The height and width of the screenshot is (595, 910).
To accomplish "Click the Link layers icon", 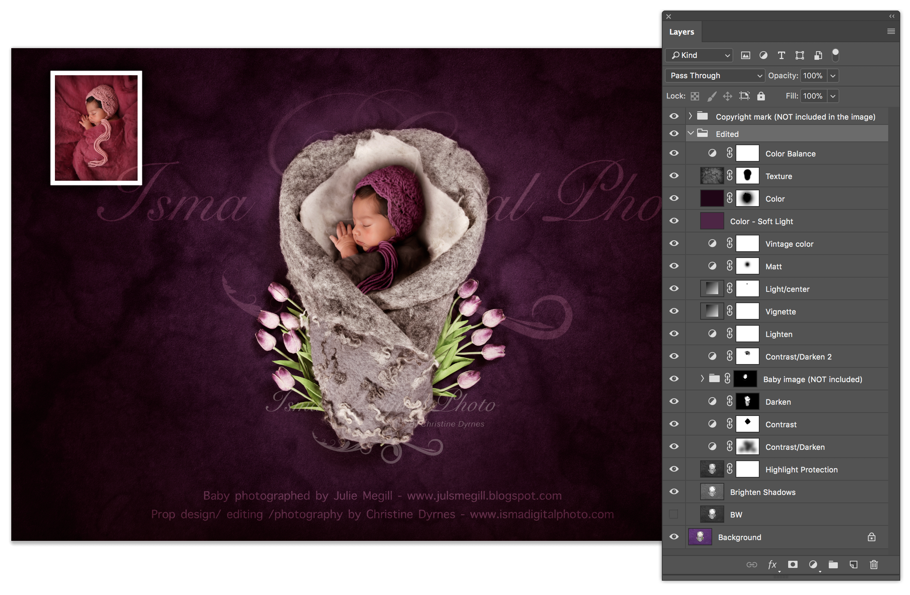I will [x=752, y=565].
